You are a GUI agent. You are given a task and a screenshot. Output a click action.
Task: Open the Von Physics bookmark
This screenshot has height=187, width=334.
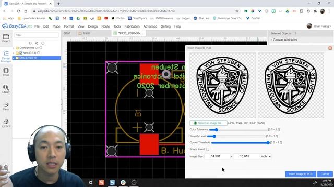pyautogui.click(x=137, y=18)
